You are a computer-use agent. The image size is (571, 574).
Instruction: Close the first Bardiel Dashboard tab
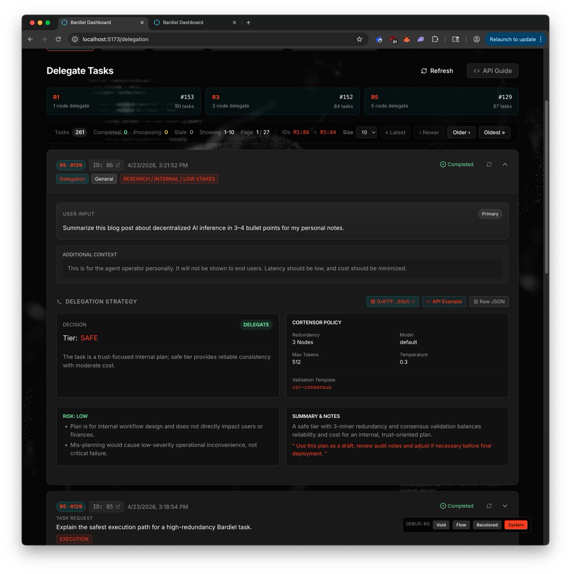tap(142, 22)
